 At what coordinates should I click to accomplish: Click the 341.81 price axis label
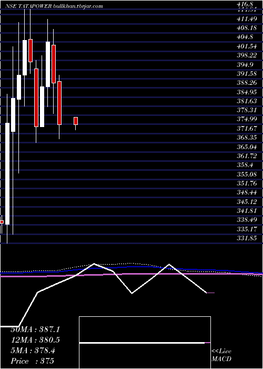(247, 211)
